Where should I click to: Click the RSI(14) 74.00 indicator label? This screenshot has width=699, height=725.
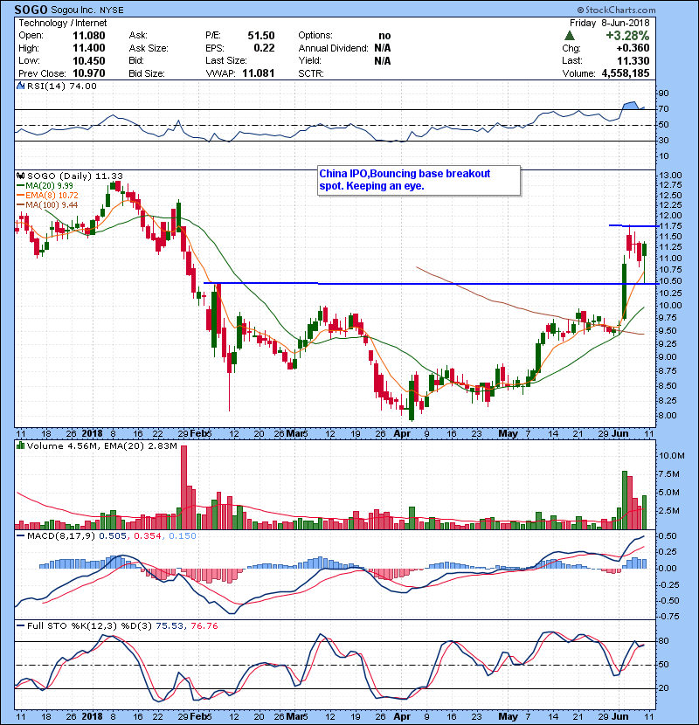[x=61, y=86]
